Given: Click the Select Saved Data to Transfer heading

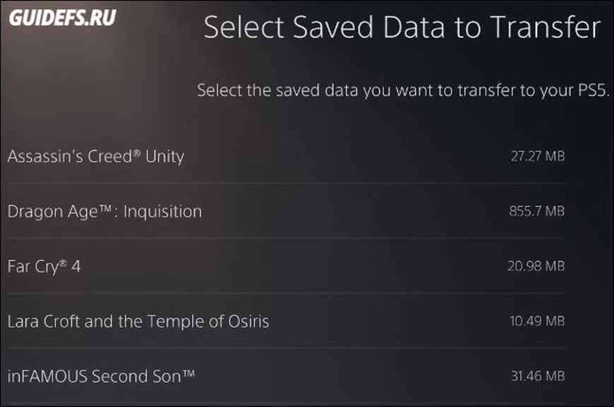Looking at the screenshot, I should click(x=402, y=28).
